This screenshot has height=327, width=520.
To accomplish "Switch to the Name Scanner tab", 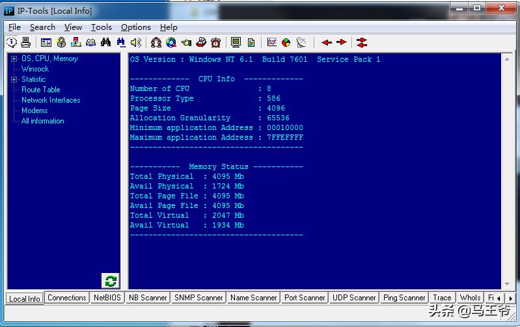I will click(253, 298).
